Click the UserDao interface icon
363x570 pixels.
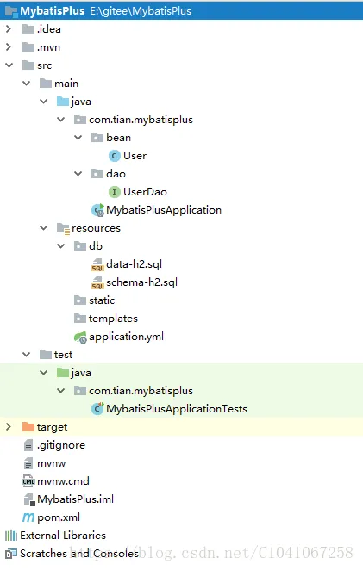click(115, 192)
